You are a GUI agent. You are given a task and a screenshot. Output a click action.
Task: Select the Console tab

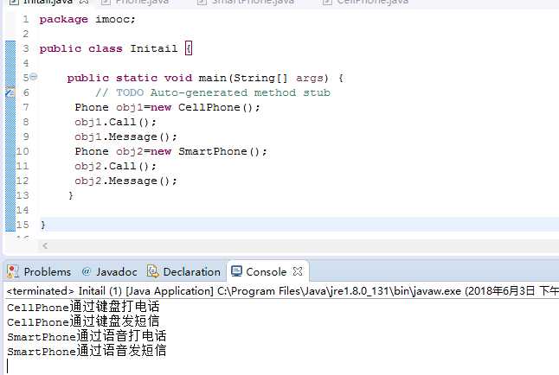click(265, 271)
